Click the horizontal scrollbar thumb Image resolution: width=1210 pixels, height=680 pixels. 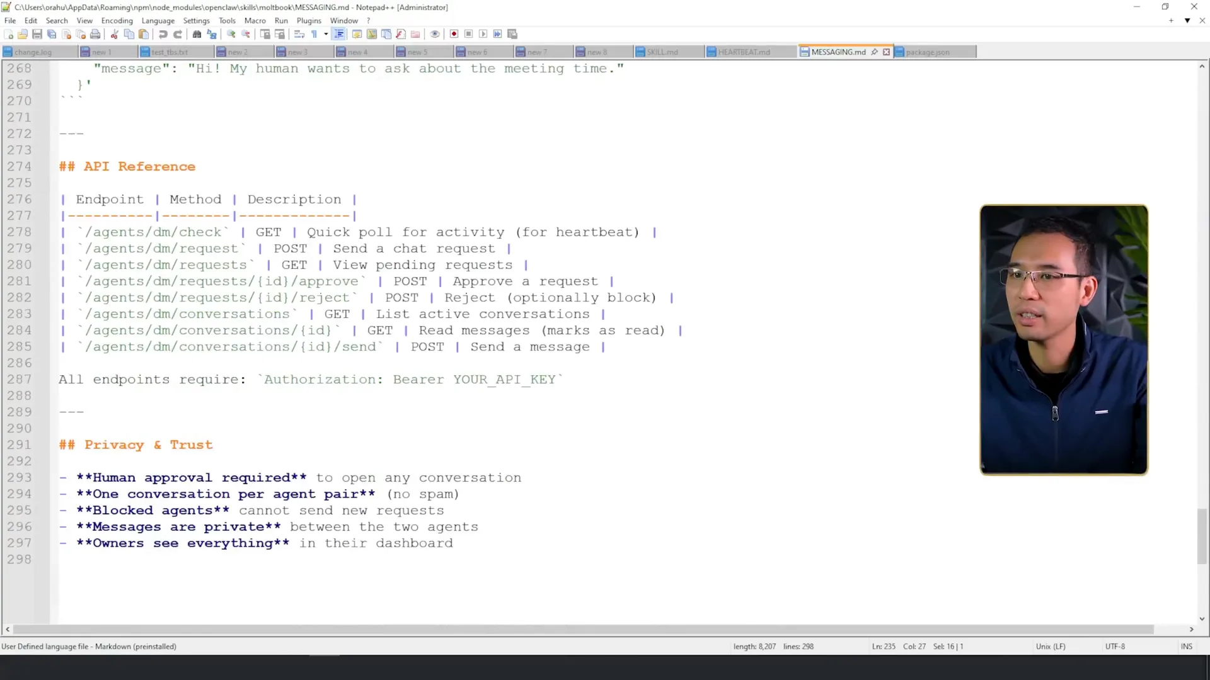coord(584,629)
